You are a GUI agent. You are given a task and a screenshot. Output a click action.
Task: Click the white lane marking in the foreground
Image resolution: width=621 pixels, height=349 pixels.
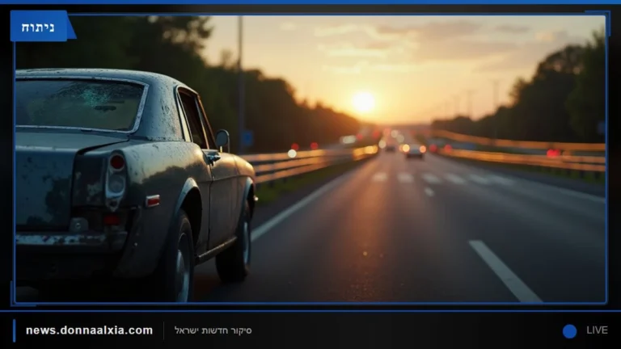pos(505,271)
